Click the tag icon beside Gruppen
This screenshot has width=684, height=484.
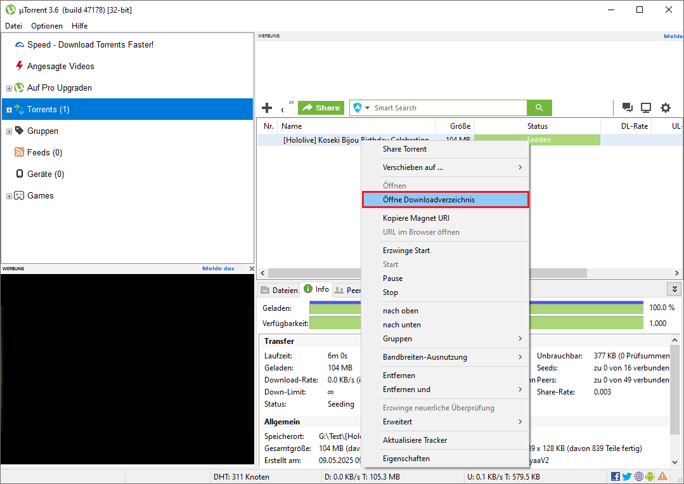click(19, 131)
